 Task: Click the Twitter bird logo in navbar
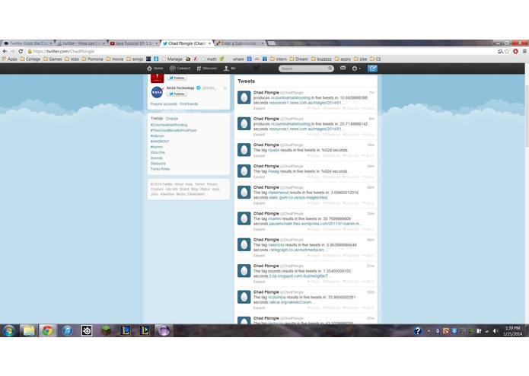pyautogui.click(x=257, y=68)
